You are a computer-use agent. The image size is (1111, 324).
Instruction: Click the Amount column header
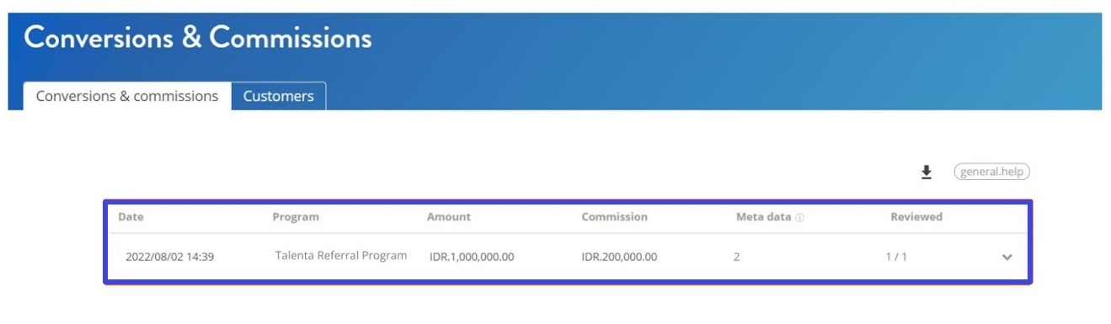click(x=449, y=216)
